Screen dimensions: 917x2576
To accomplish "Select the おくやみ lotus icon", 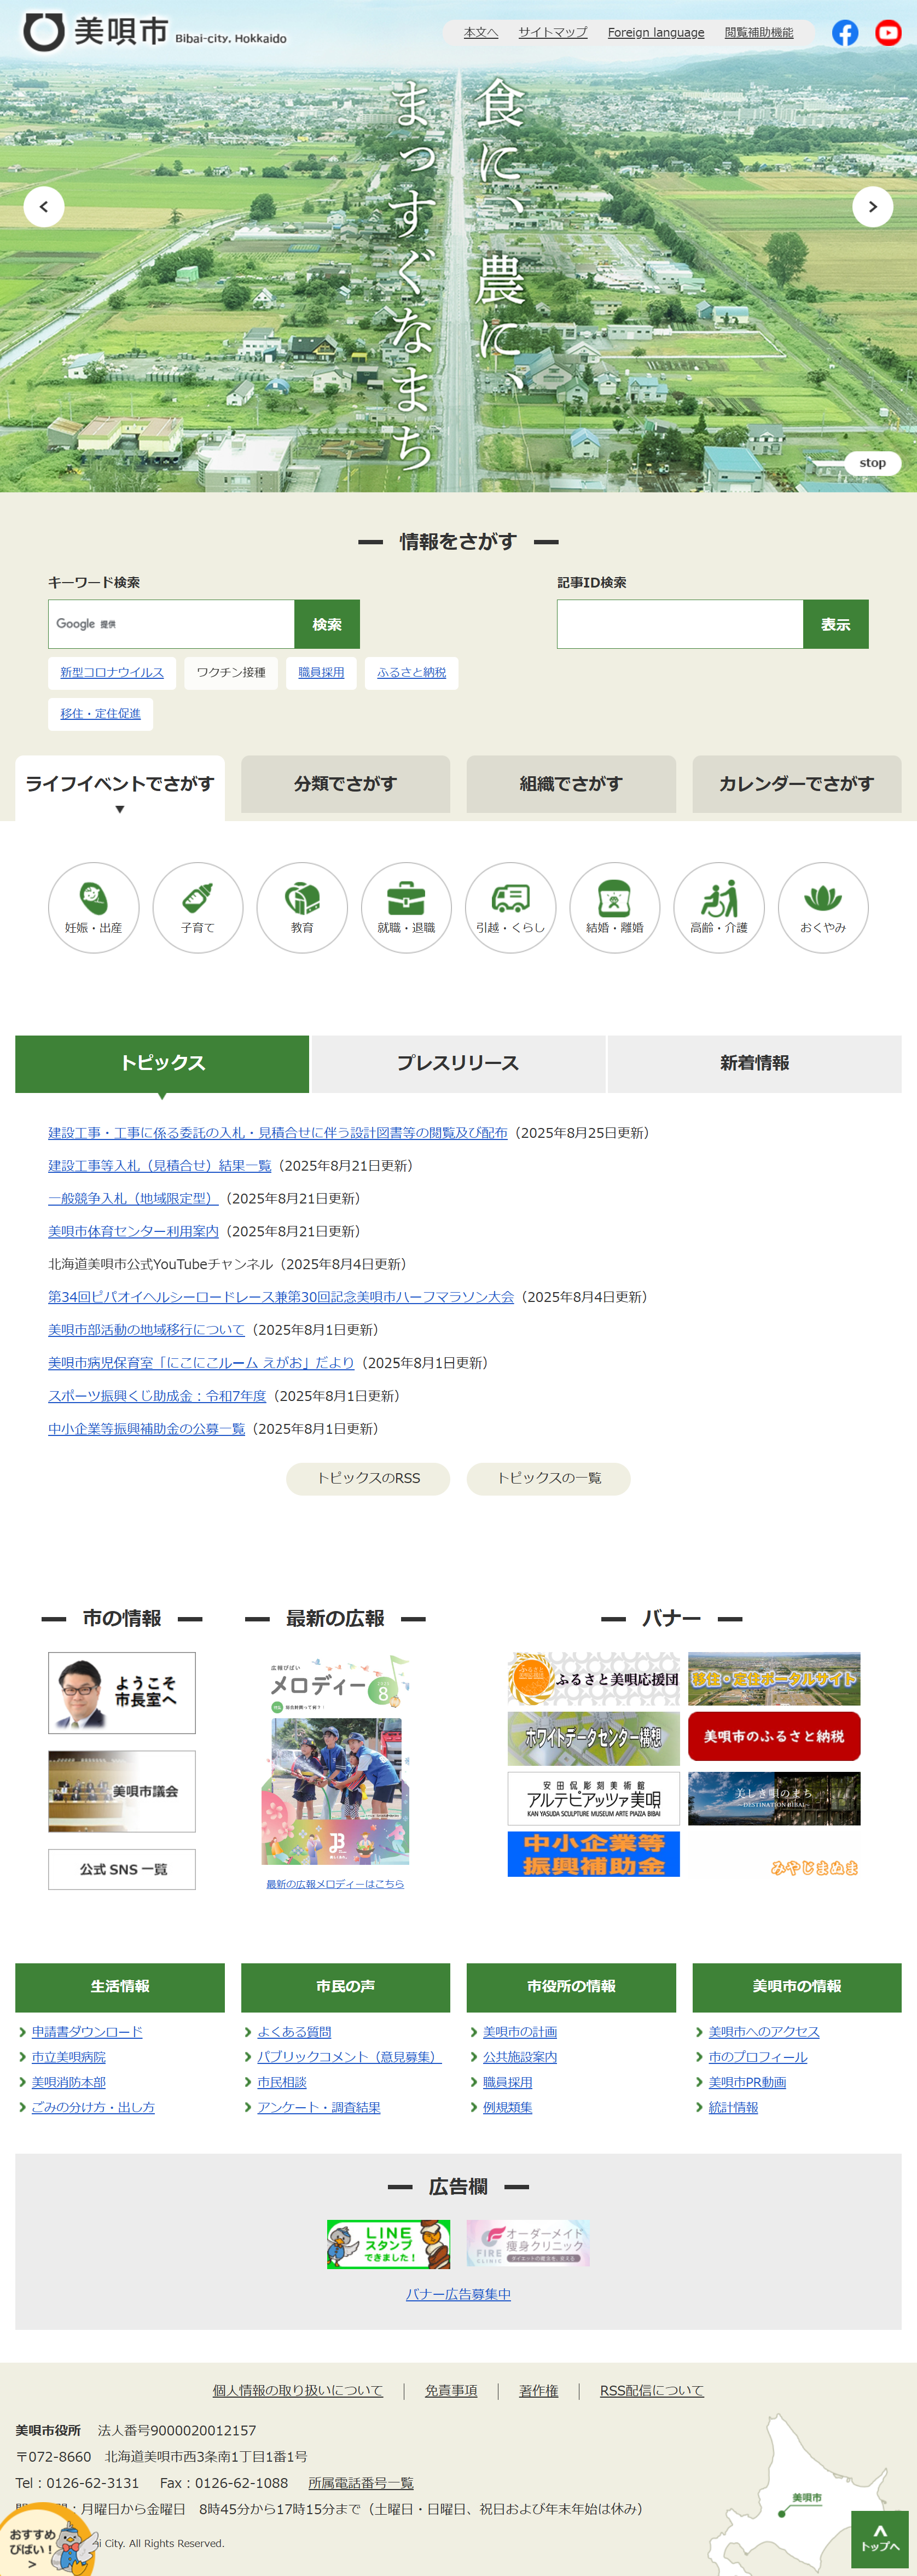I will click(x=823, y=908).
